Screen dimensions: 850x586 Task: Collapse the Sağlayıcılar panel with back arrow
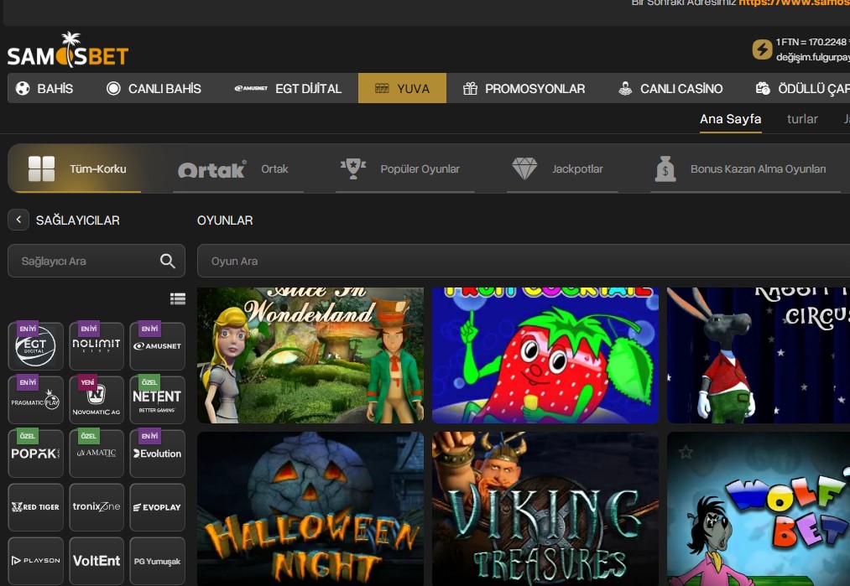coord(18,220)
